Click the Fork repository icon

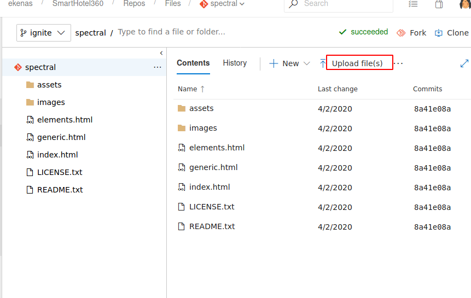[401, 33]
